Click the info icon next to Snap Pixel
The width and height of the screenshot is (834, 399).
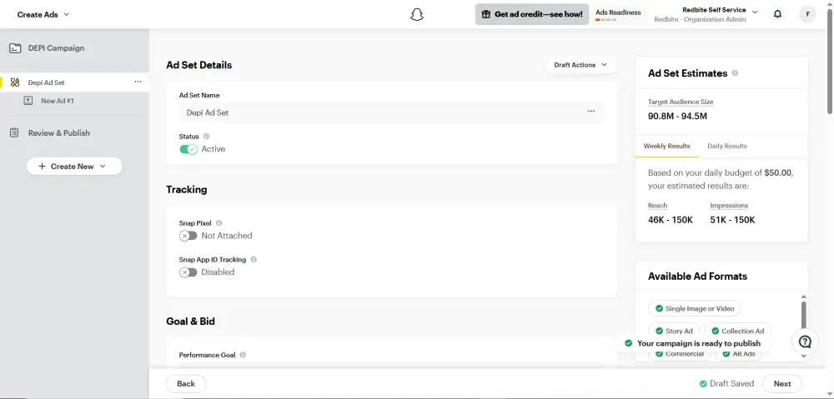219,223
